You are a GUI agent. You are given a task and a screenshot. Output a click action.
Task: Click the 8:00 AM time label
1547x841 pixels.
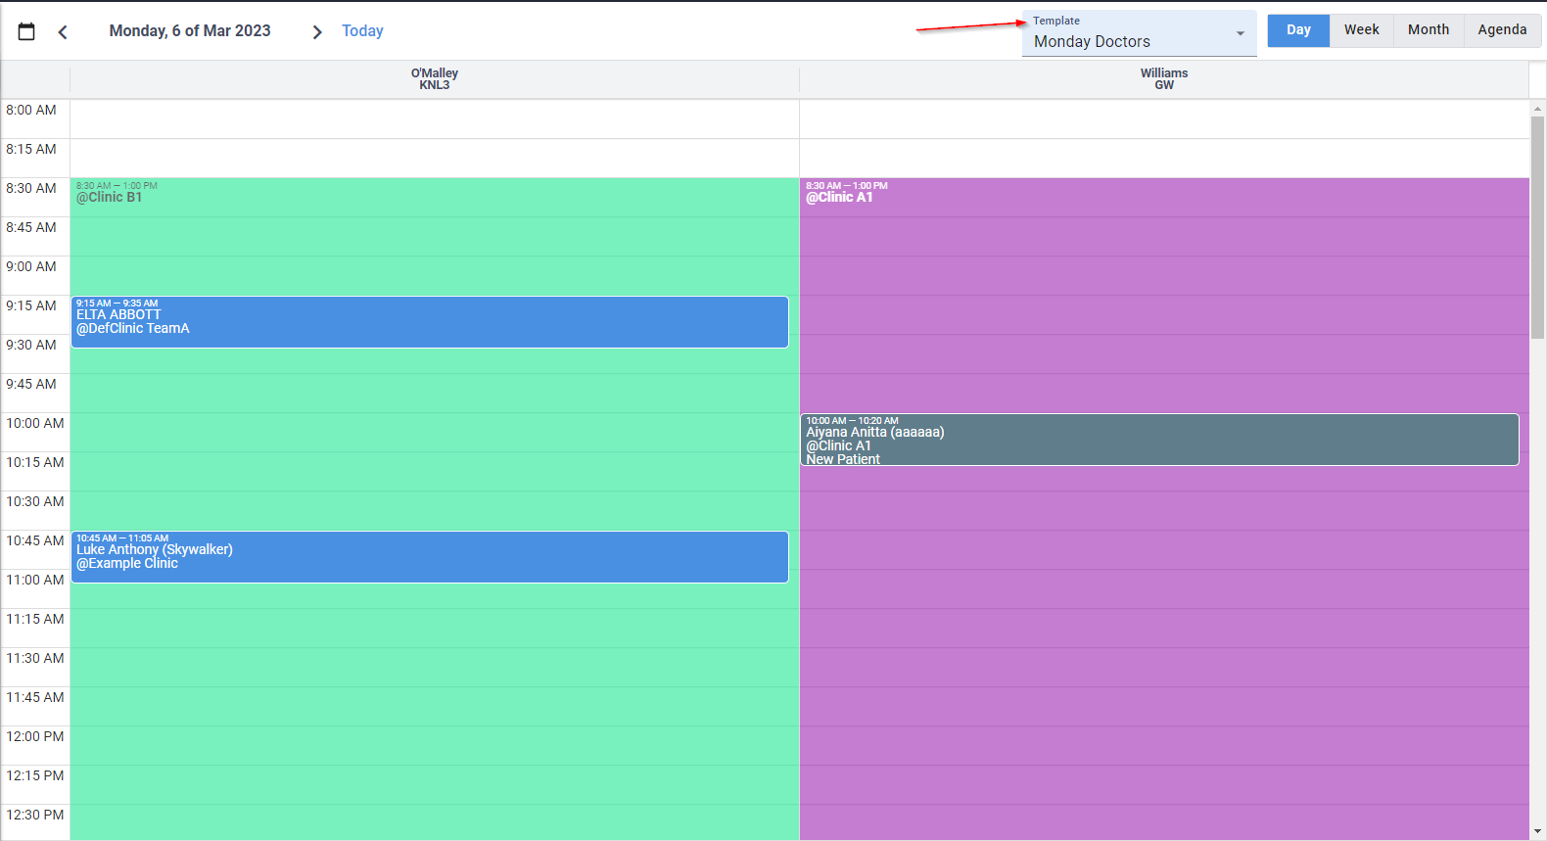[x=31, y=110]
